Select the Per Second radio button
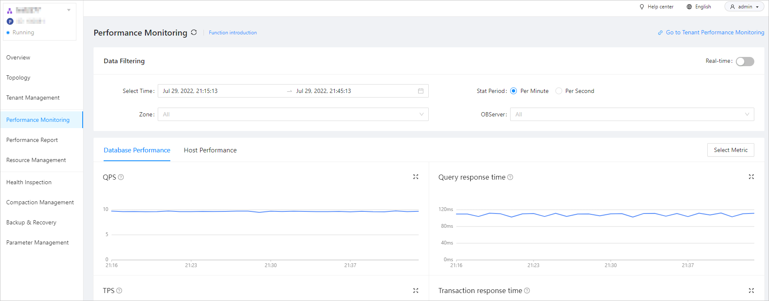 [558, 91]
